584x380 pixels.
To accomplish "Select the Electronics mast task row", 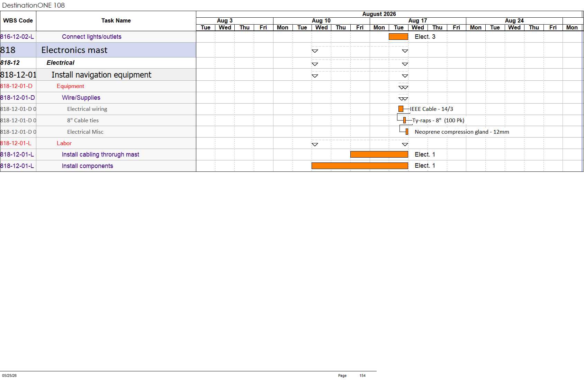I will point(98,50).
